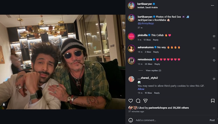Like __sharad__stylo2's comment heart
Screen dimensions: 218x124
(x=214, y=79)
